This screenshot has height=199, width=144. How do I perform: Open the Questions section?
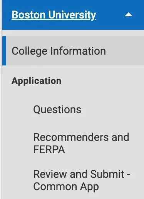(x=57, y=109)
